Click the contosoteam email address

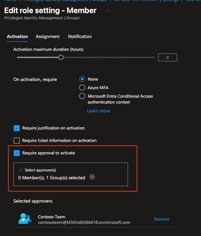pos(84,222)
